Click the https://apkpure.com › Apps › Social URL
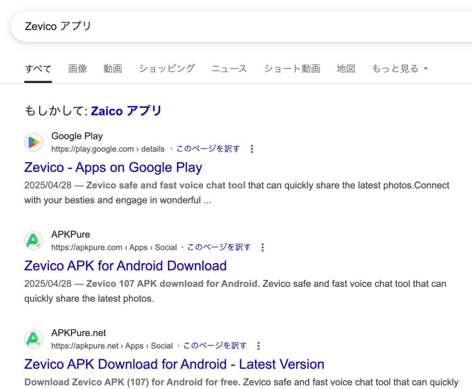The width and height of the screenshot is (472, 389). pos(114,247)
